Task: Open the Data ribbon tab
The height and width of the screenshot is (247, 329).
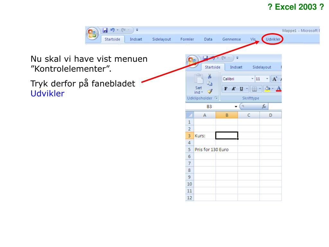Action: (x=208, y=39)
